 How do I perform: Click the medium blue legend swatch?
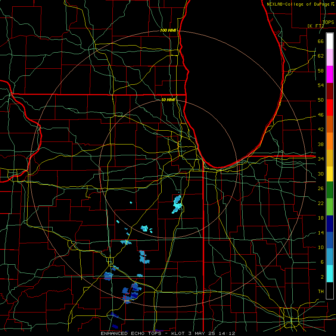click(330, 240)
